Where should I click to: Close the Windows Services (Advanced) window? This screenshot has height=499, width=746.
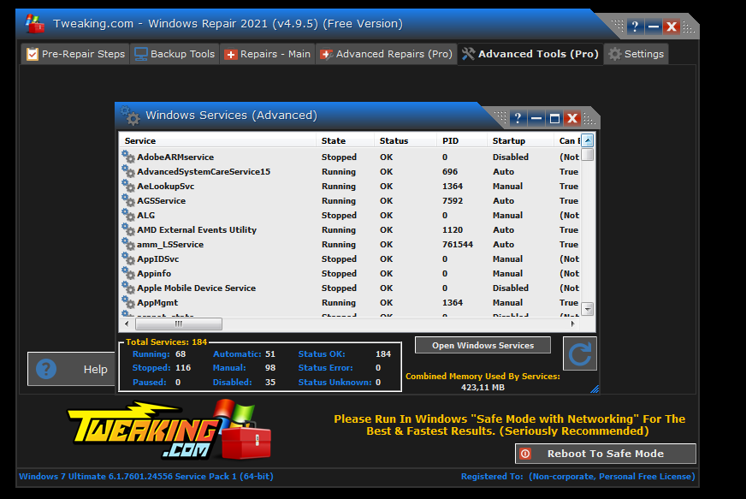coord(572,118)
